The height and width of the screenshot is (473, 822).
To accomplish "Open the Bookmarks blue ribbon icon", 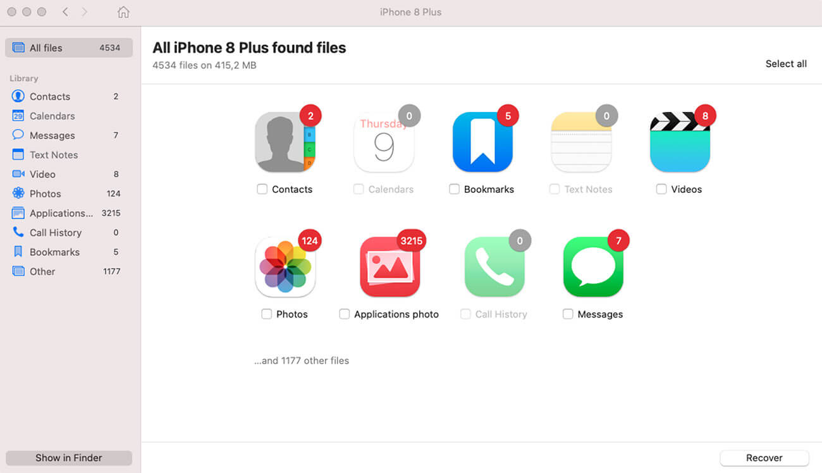I will [x=482, y=142].
